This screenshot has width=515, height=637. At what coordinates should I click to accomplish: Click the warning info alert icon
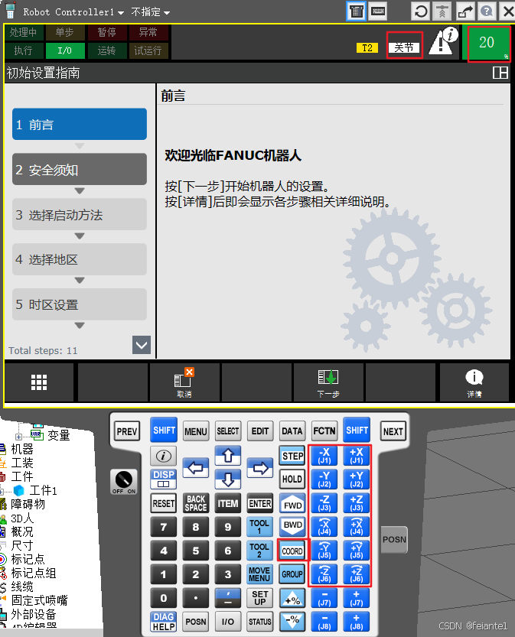pos(444,42)
